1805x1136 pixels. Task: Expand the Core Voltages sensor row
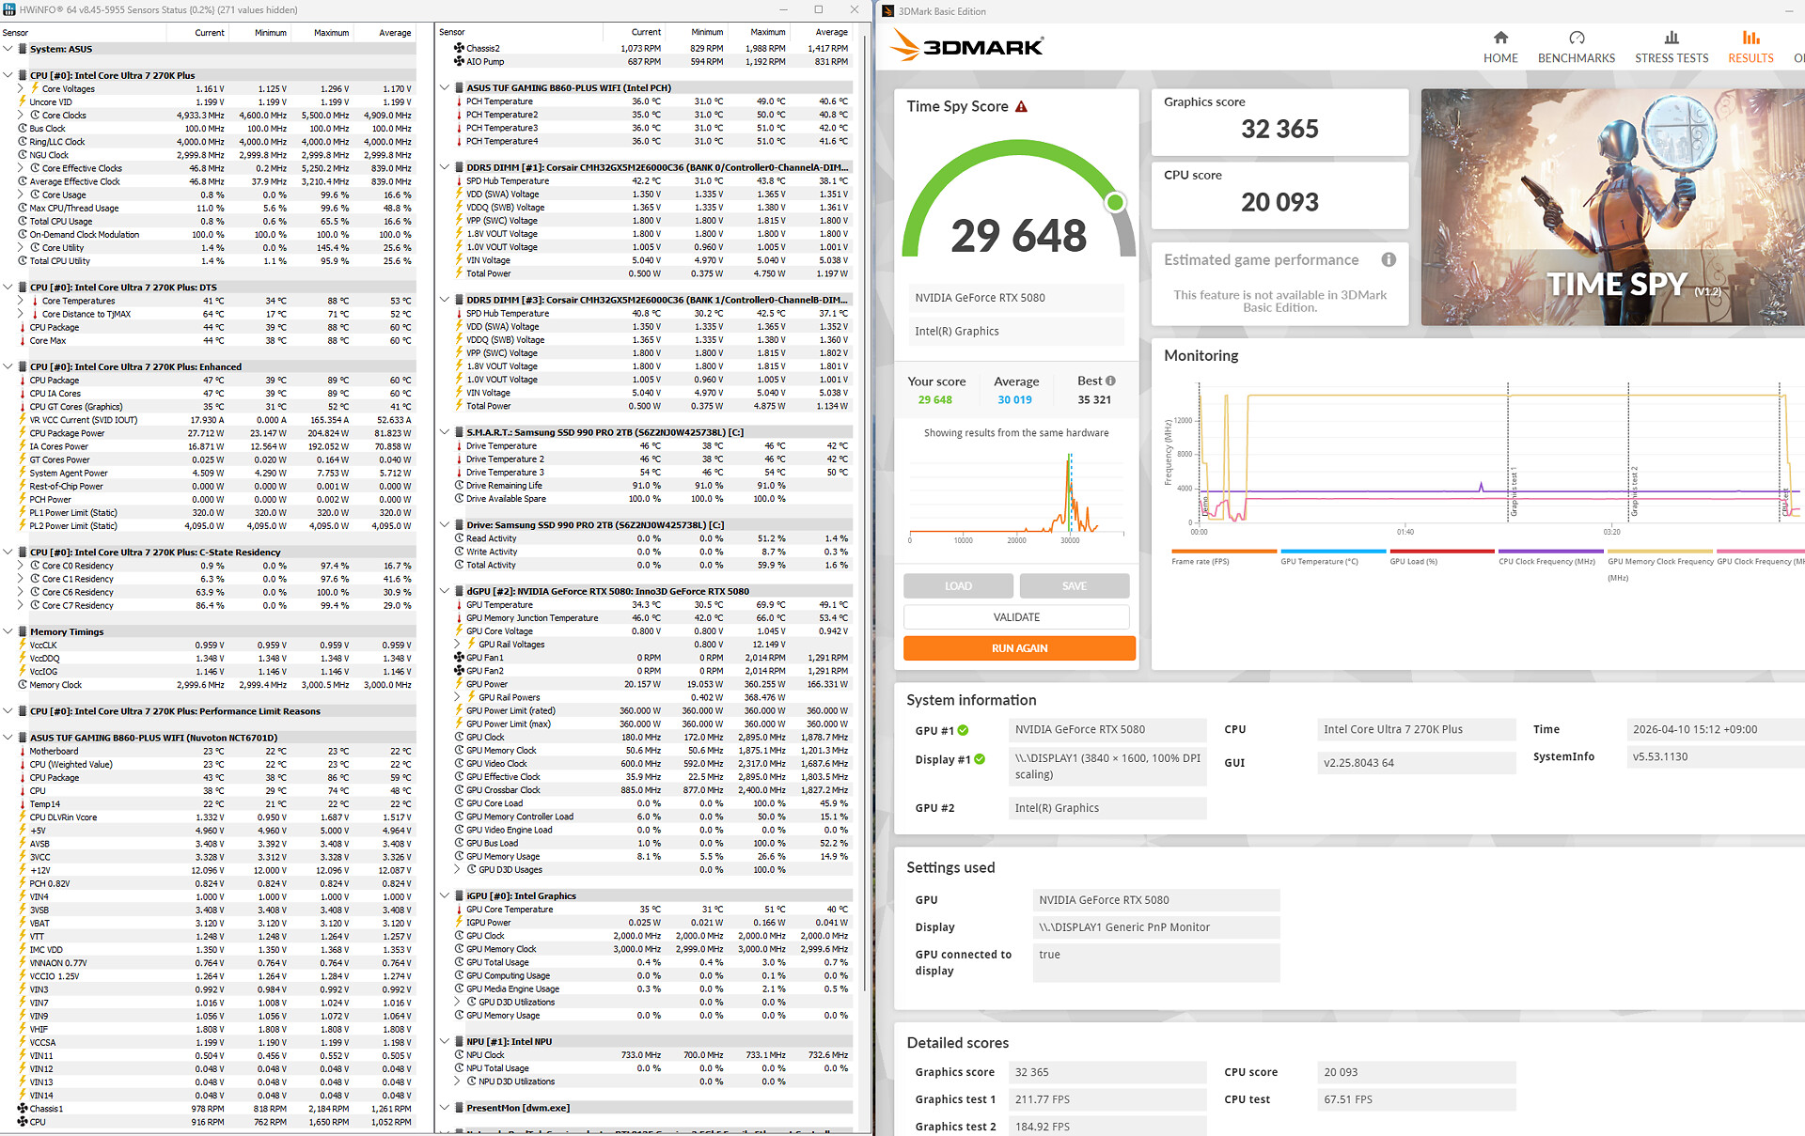click(x=22, y=88)
